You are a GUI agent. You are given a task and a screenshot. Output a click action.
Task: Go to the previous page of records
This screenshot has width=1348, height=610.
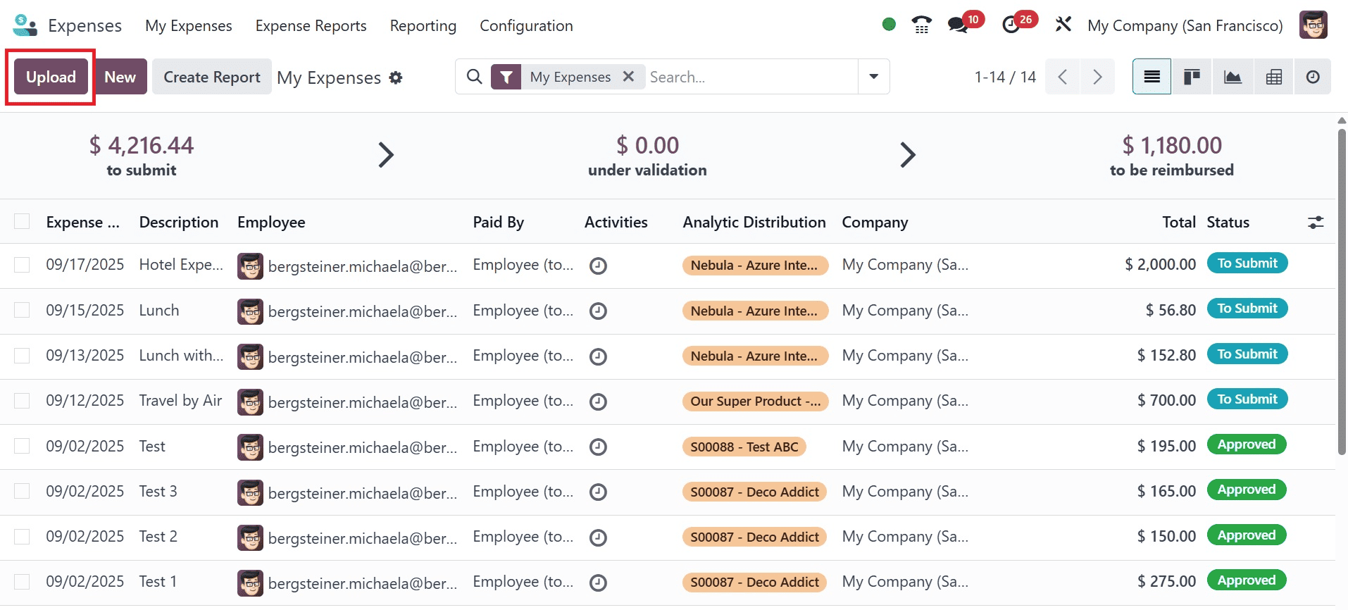pyautogui.click(x=1063, y=77)
